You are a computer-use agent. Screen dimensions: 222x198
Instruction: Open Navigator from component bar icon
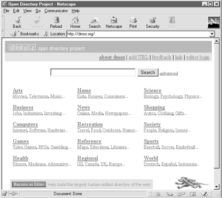[157, 194]
